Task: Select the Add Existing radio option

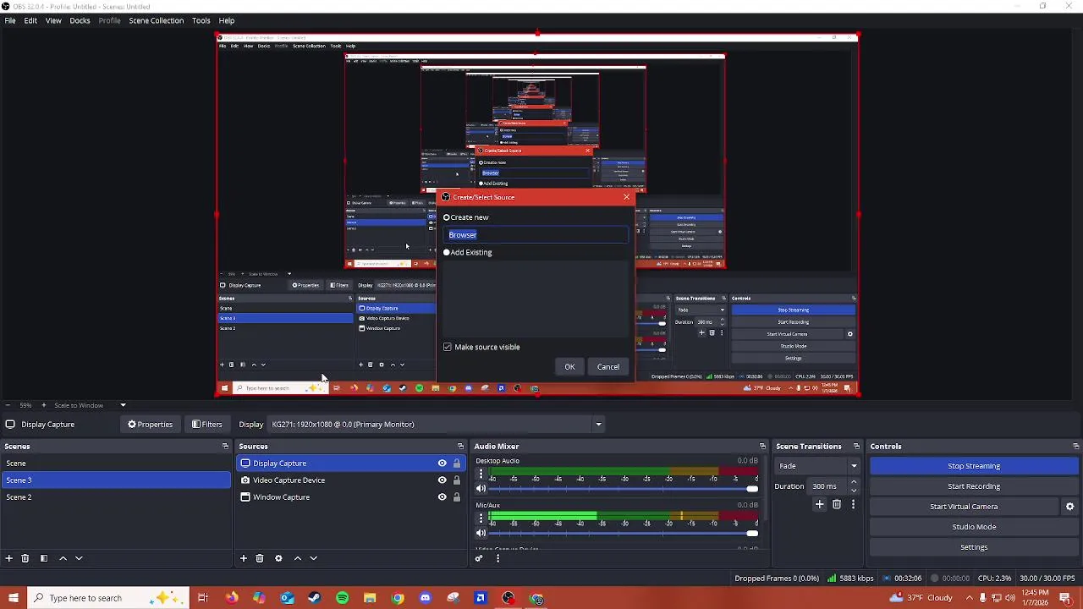Action: tap(447, 252)
